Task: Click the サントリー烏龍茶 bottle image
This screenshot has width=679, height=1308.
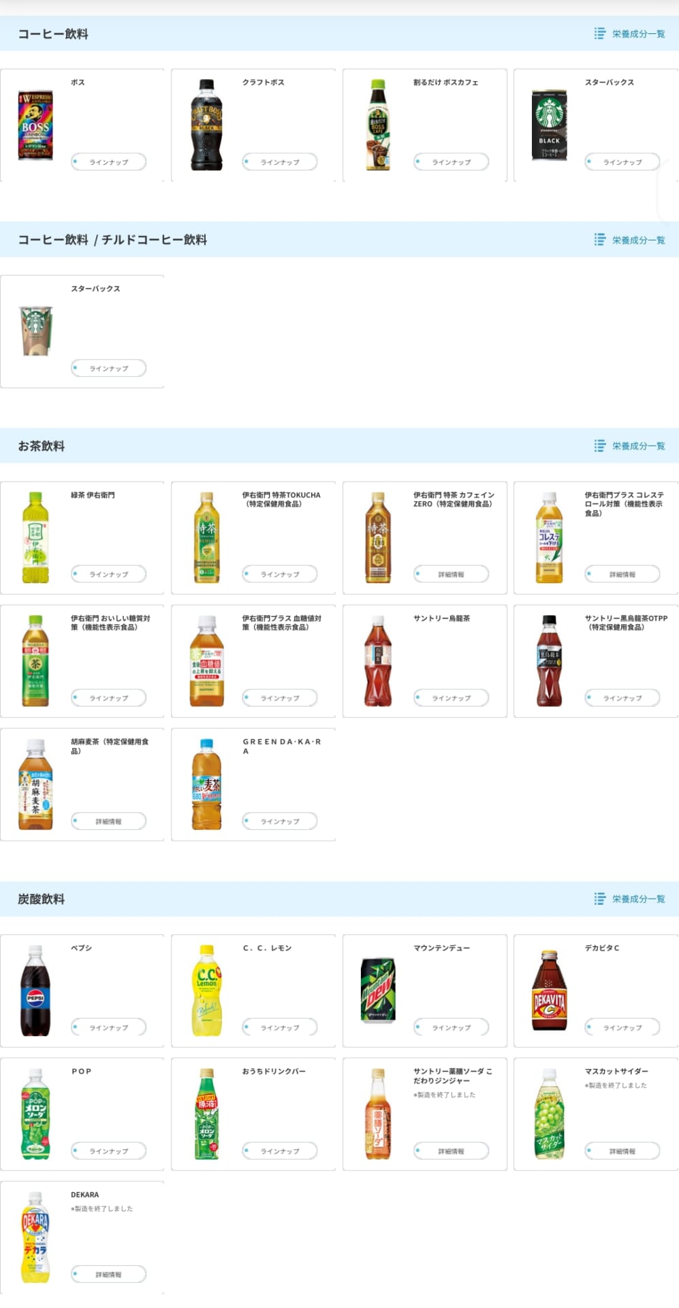Action: [378, 661]
